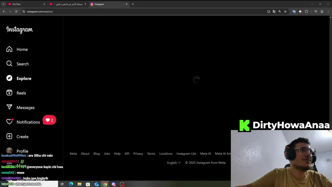The image size is (332, 187).
Task: Open the API footer link
Action: [x=127, y=153]
